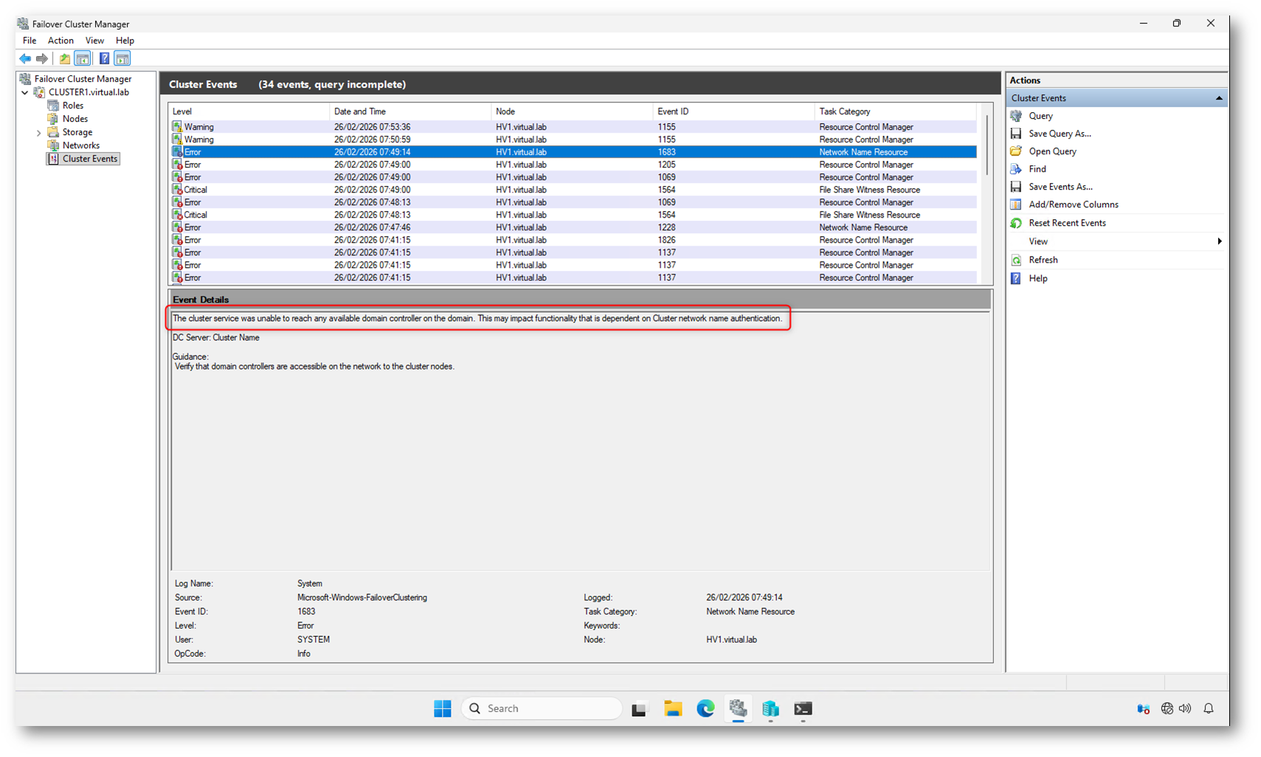Select the Nodes tree item
This screenshot has width=1261, height=757.
click(x=75, y=119)
